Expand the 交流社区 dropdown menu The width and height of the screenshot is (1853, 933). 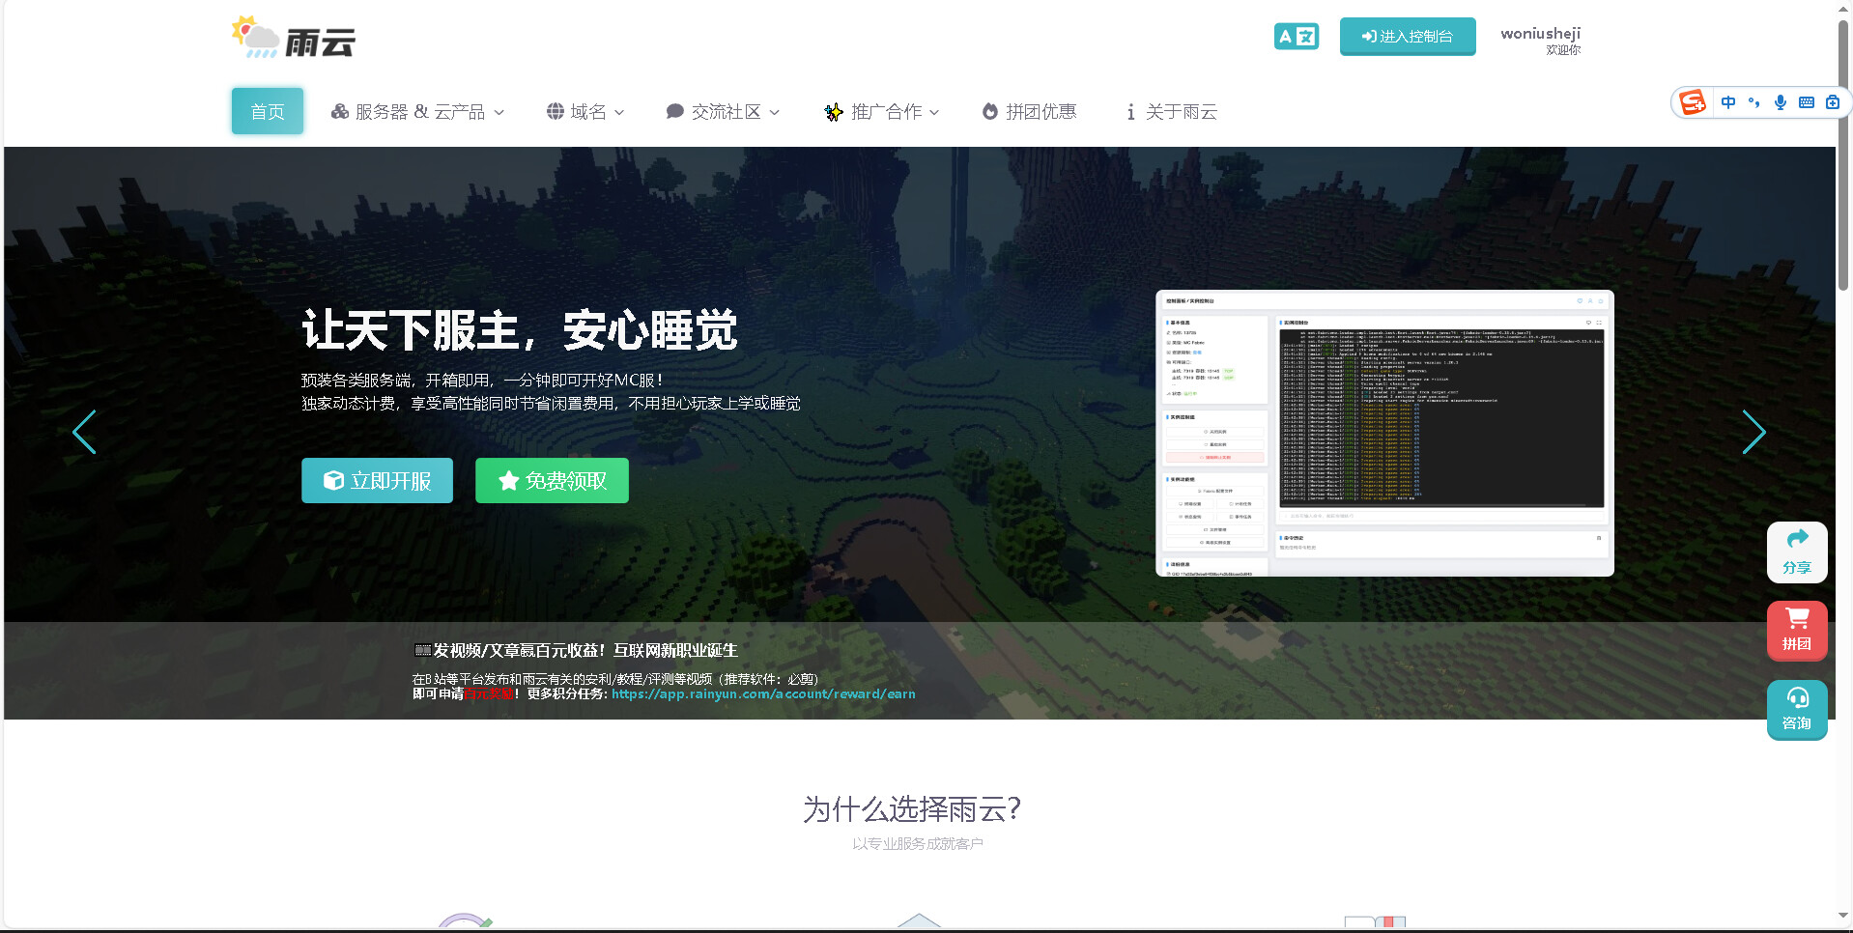(x=723, y=112)
